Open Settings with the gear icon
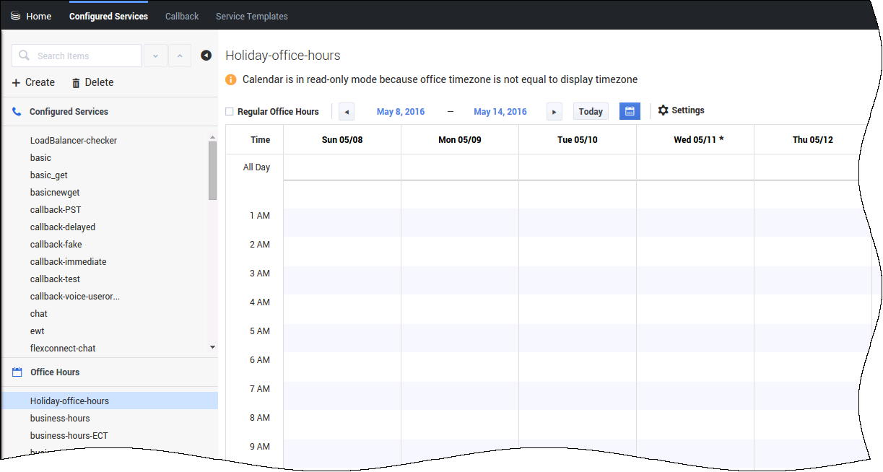 pyautogui.click(x=663, y=110)
